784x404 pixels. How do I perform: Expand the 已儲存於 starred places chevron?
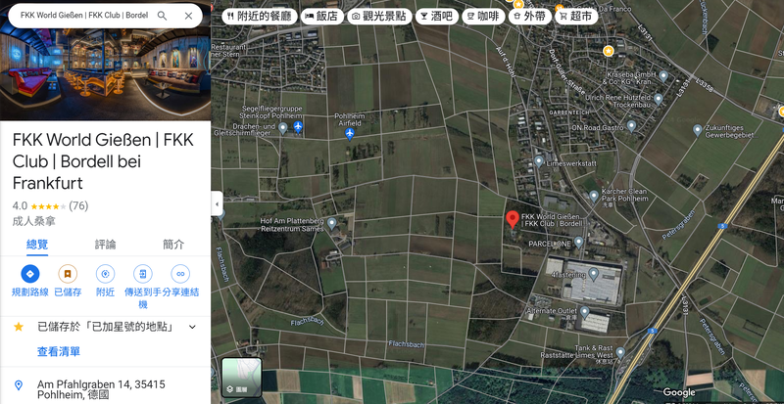pyautogui.click(x=192, y=327)
